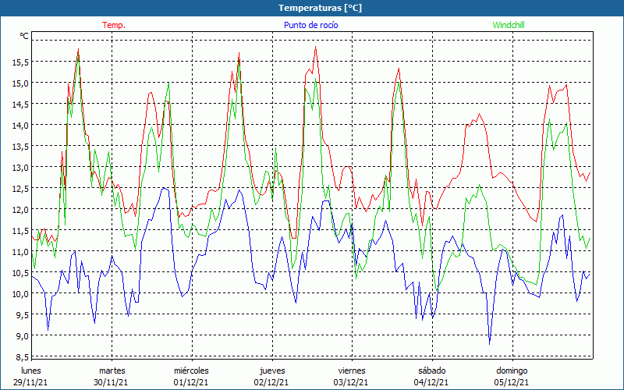Click the 10,5 y-axis value
Screen dimensions: 624x390
coord(21,272)
